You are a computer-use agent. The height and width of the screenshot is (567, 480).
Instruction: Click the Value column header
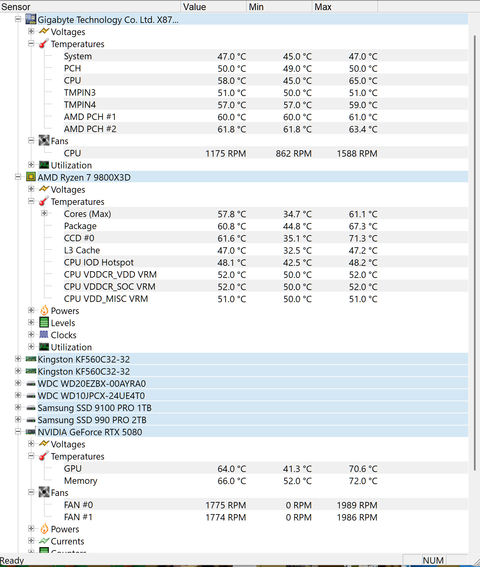coord(214,7)
